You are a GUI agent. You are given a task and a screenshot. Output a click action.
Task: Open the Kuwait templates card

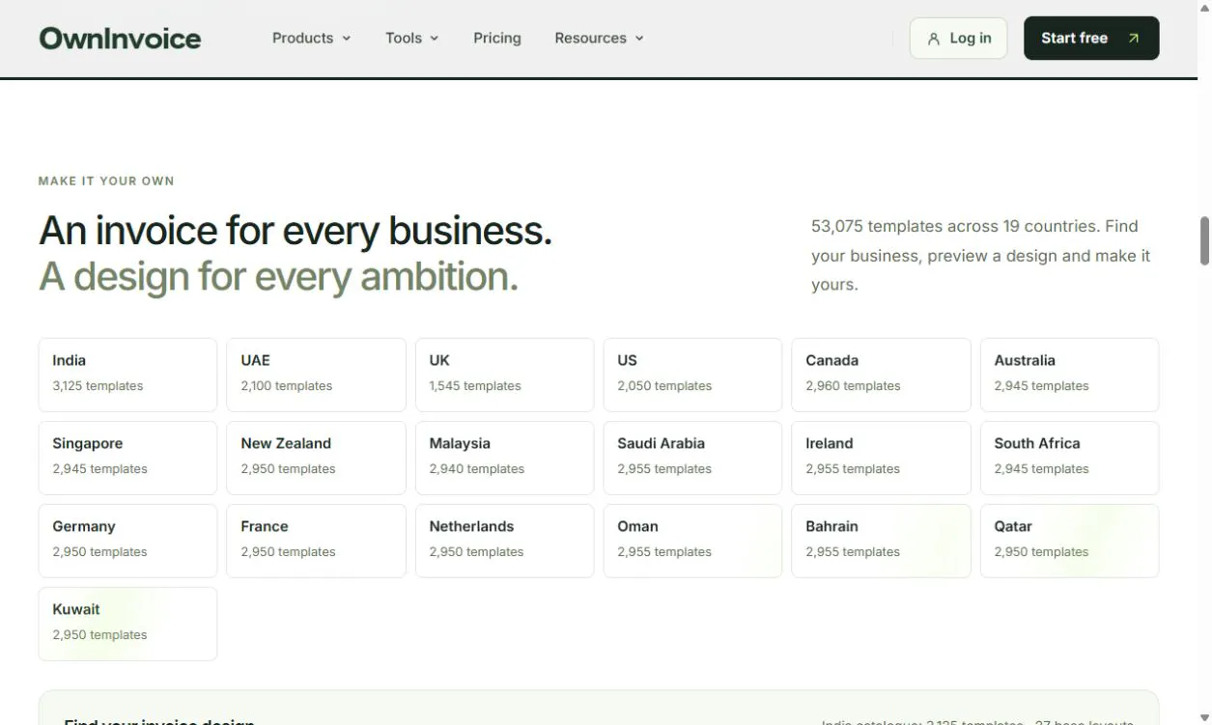(x=127, y=624)
